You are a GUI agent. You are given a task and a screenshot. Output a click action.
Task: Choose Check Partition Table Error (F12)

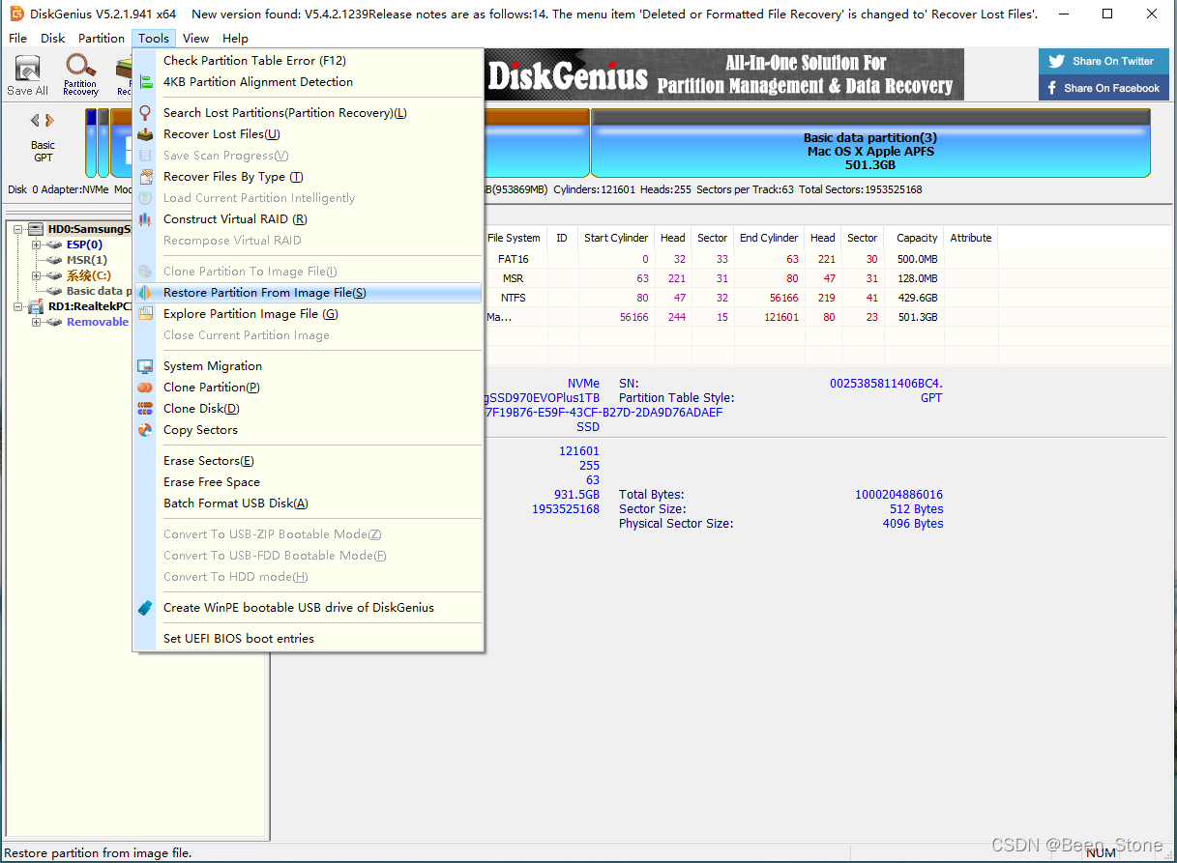[x=308, y=61]
